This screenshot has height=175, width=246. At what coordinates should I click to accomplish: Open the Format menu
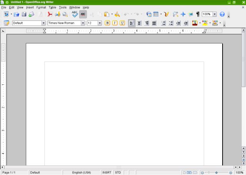pos(41,7)
